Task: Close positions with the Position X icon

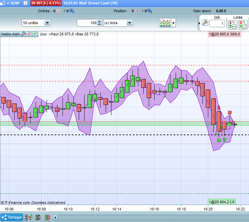Action: click(x=137, y=11)
